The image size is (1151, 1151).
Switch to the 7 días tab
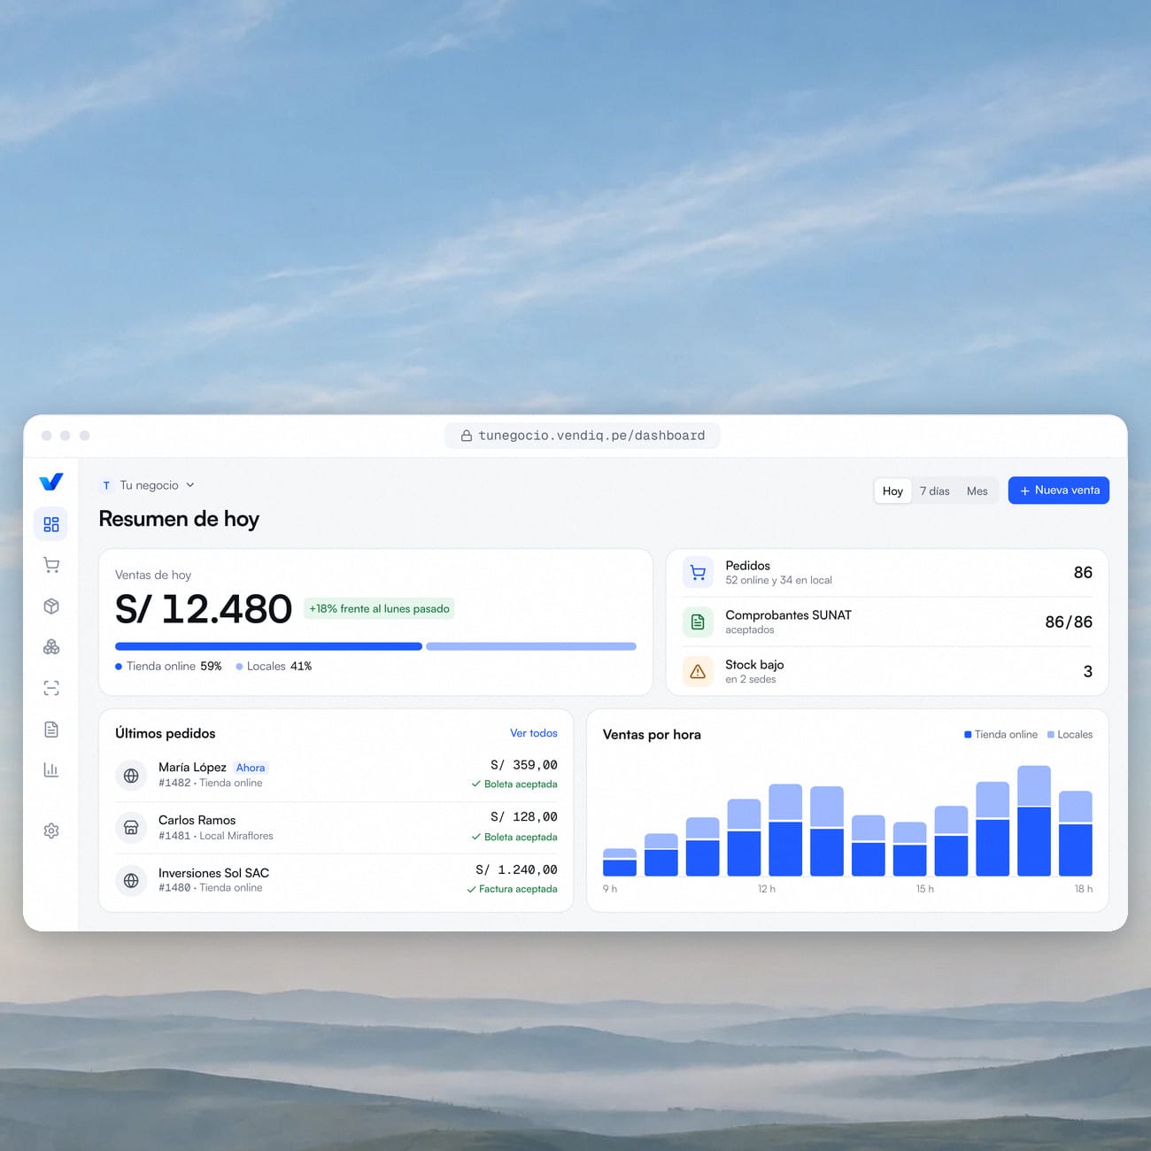click(x=934, y=491)
